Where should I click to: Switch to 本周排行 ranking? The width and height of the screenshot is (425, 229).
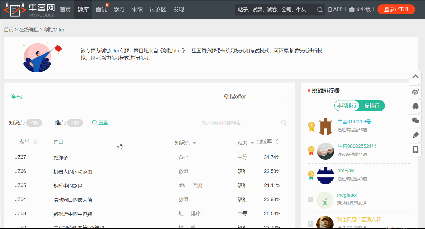click(347, 105)
